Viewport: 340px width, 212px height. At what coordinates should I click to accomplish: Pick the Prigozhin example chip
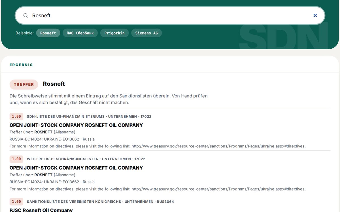click(x=114, y=33)
